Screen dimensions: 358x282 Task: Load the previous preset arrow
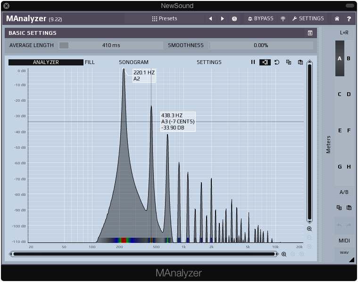[x=210, y=18]
